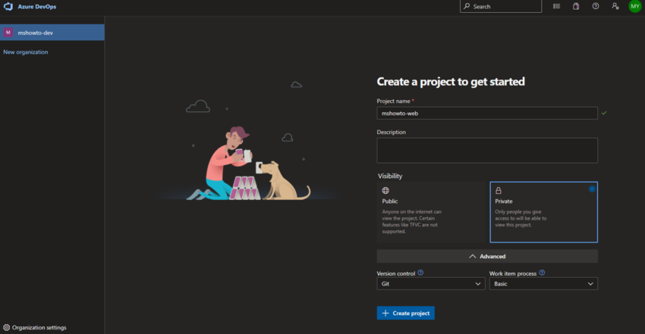
Task: Open the Work item process Basic dropdown
Action: click(x=543, y=284)
